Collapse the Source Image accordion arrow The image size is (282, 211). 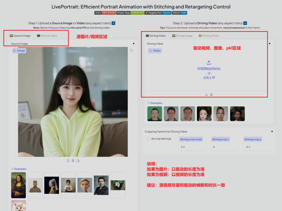click(x=134, y=43)
